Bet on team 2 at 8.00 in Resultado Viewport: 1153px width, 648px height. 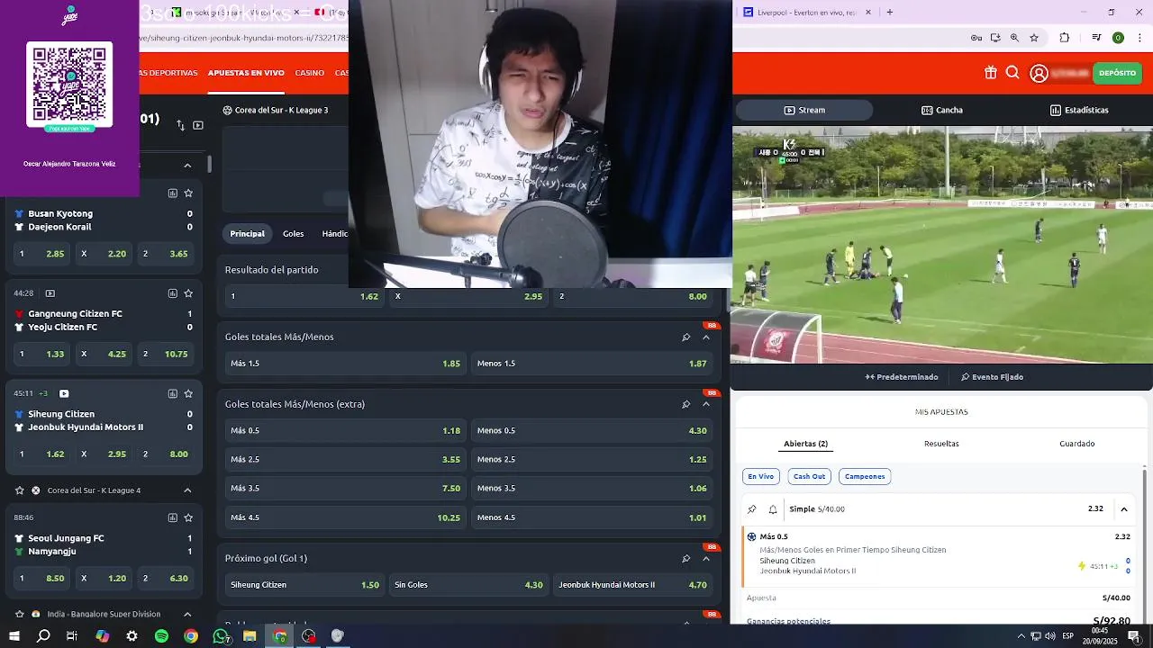click(x=633, y=296)
